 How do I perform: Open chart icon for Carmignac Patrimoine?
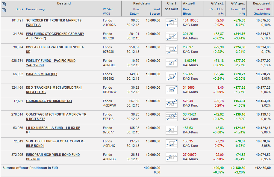tap(172, 103)
